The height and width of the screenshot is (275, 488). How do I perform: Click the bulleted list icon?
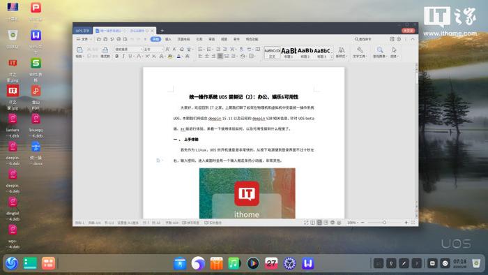pyautogui.click(x=200, y=50)
